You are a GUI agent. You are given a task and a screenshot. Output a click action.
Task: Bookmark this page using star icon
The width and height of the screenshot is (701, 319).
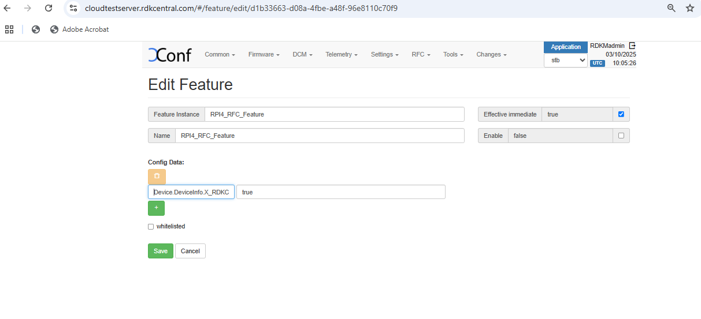[689, 8]
